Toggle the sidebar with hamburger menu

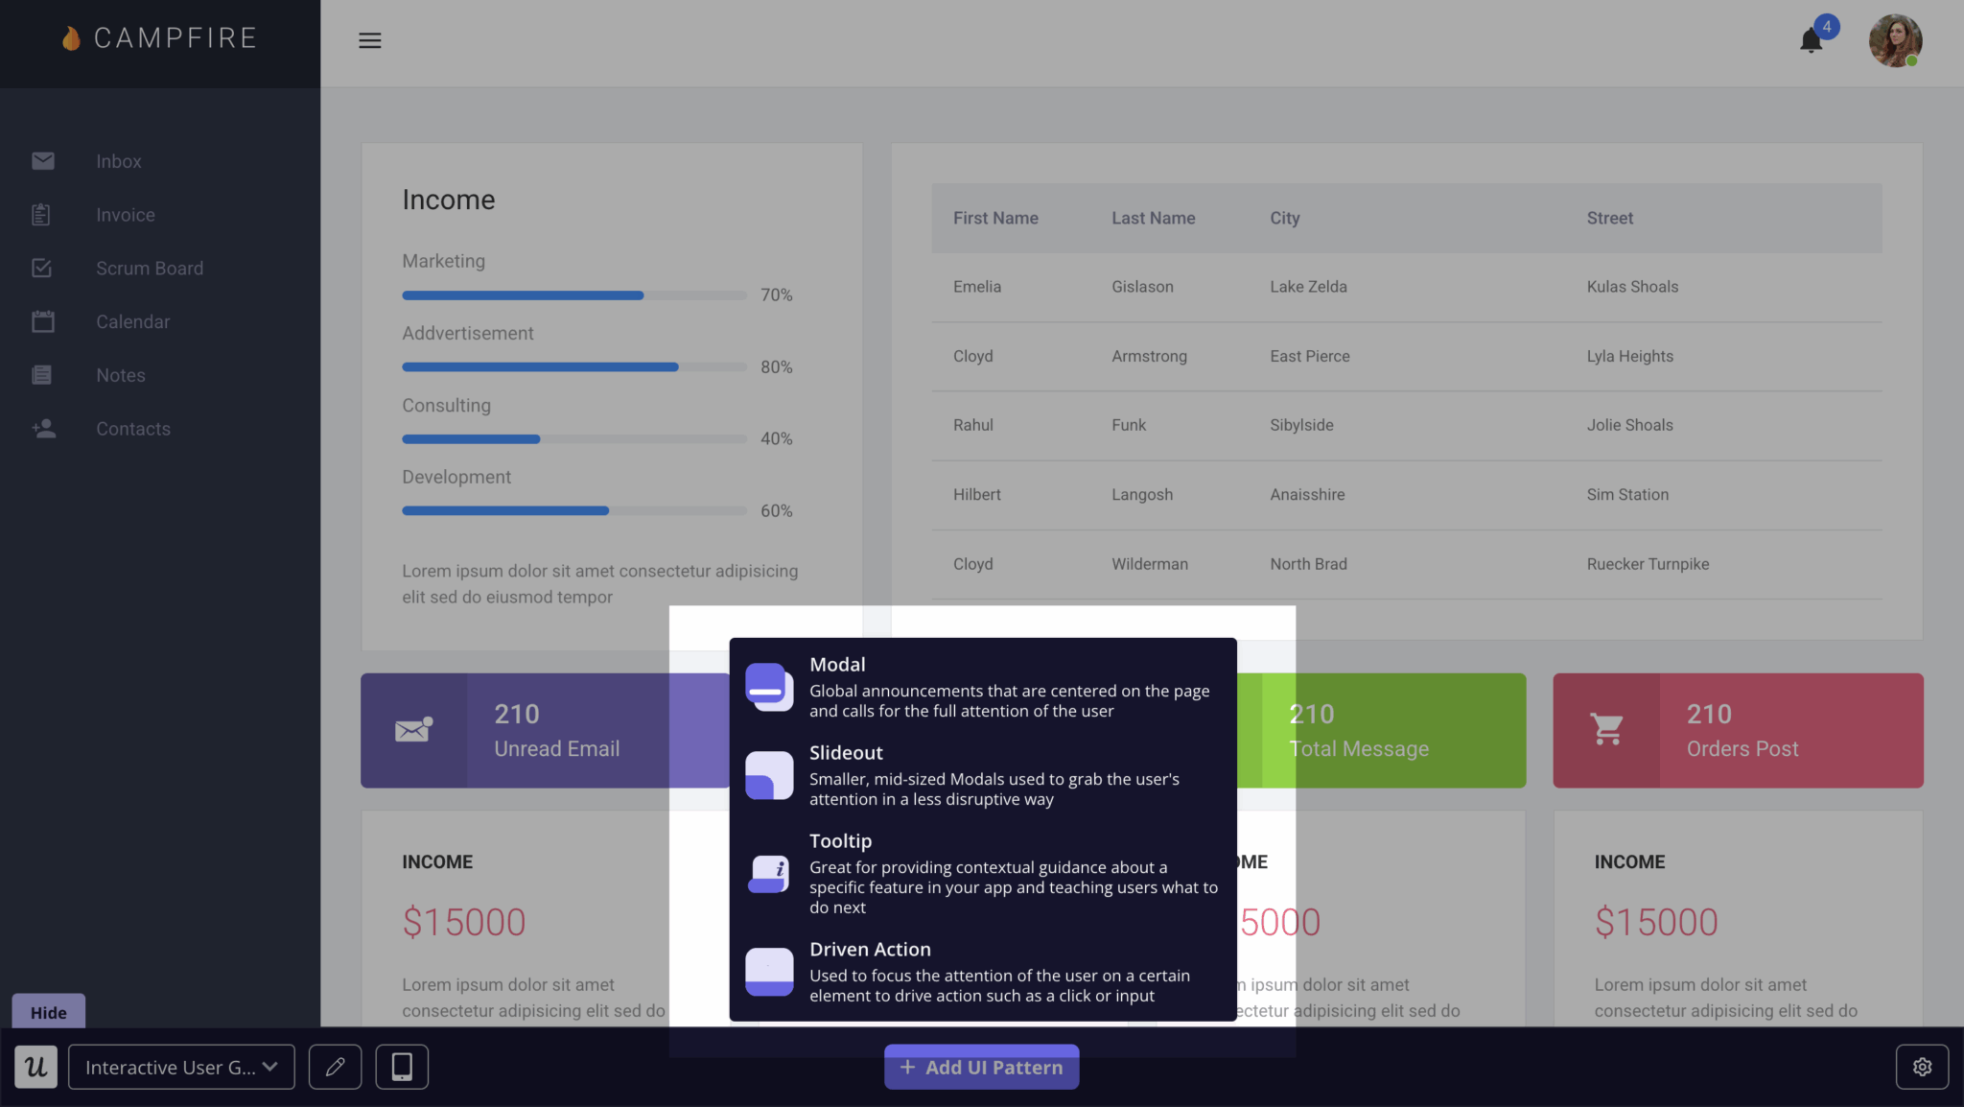[370, 40]
